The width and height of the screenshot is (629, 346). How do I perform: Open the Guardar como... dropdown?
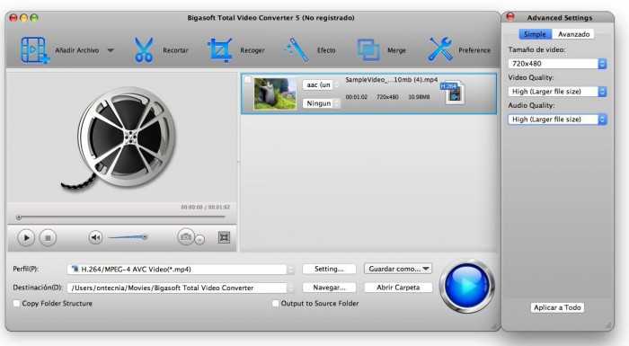pos(398,269)
